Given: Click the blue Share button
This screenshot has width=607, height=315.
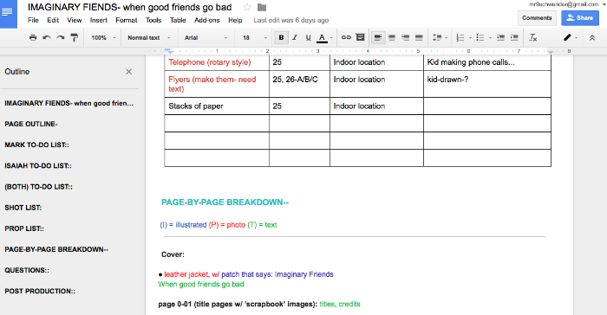Looking at the screenshot, I should (x=580, y=18).
